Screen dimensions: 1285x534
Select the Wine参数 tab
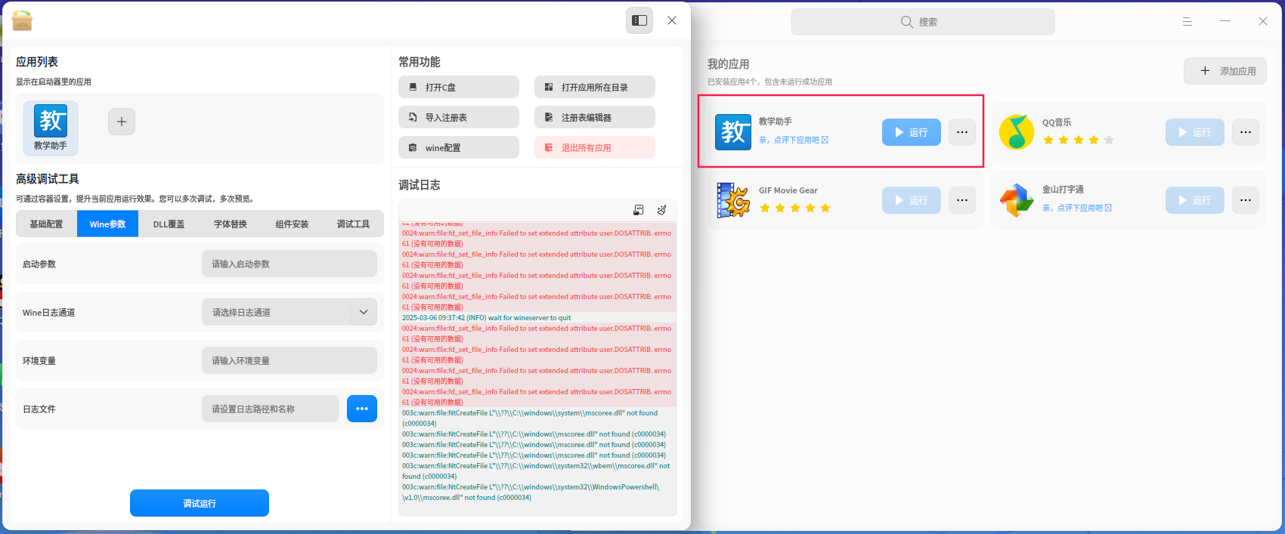pyautogui.click(x=107, y=224)
